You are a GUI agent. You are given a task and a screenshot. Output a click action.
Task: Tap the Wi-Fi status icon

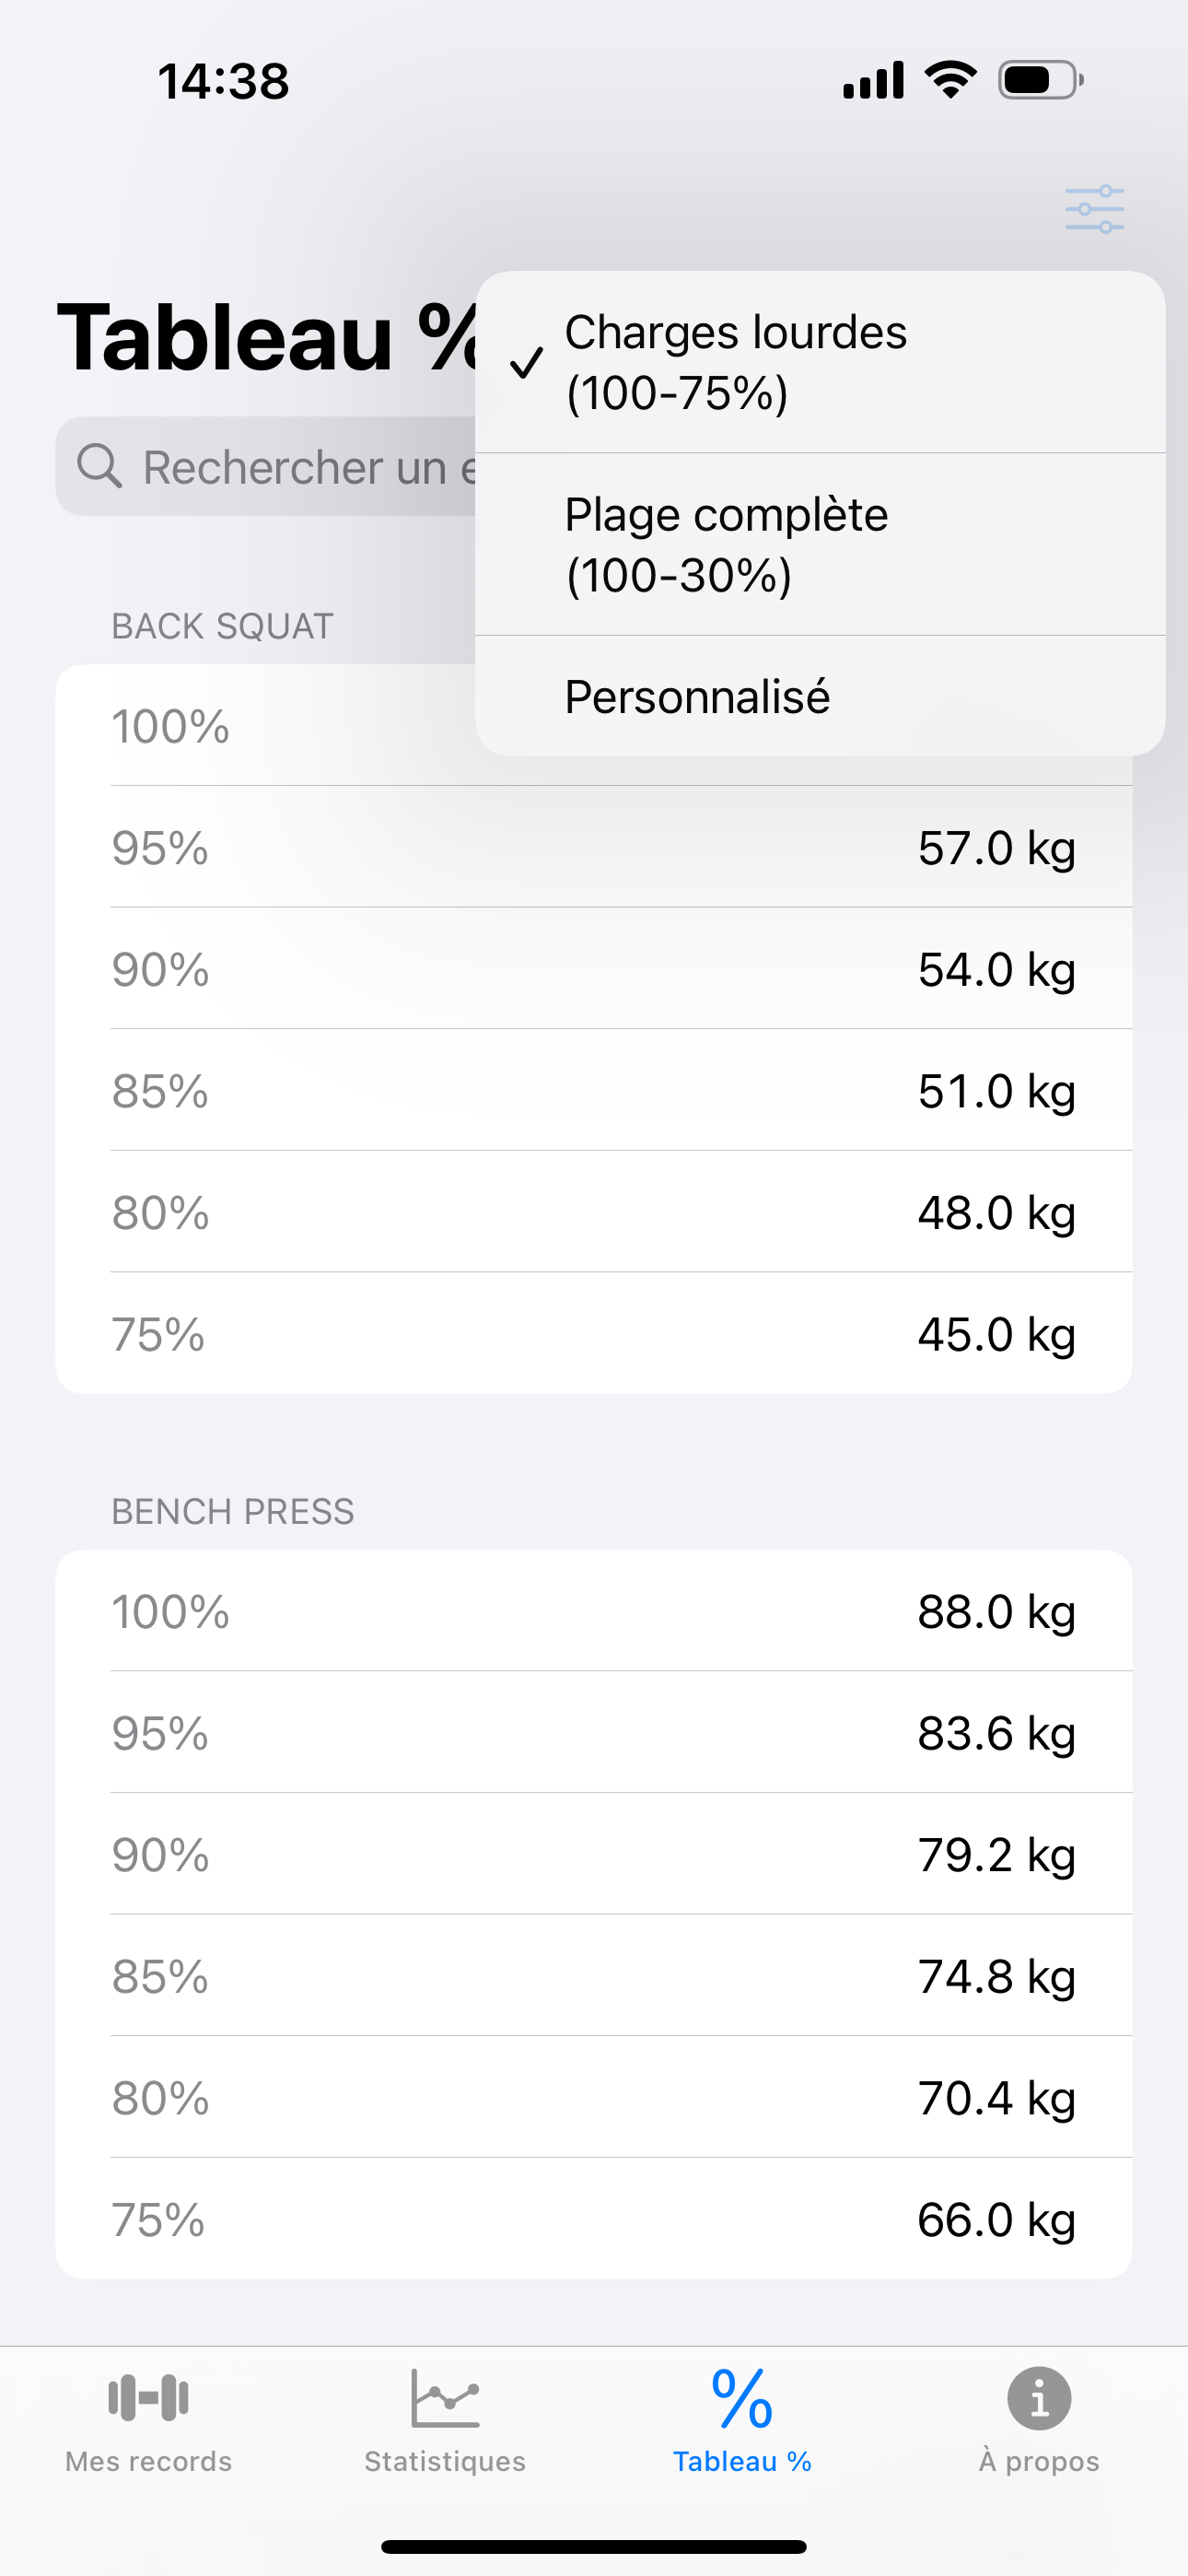pyautogui.click(x=951, y=79)
